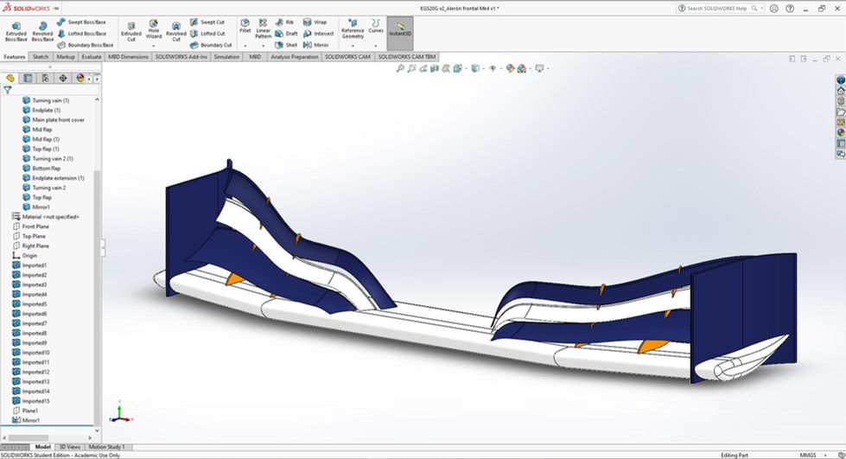Image resolution: width=846 pixels, height=459 pixels.
Task: Select the Revolved Boss/Base tool
Action: (42, 32)
